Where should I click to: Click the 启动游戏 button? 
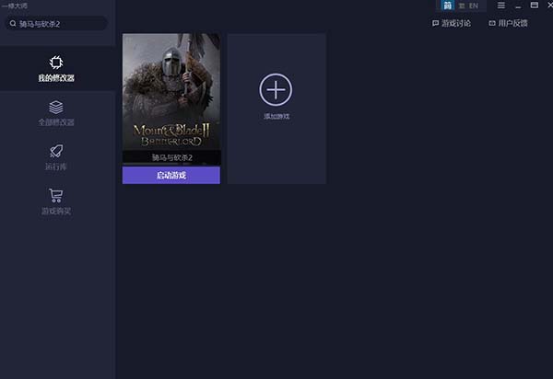pos(171,176)
